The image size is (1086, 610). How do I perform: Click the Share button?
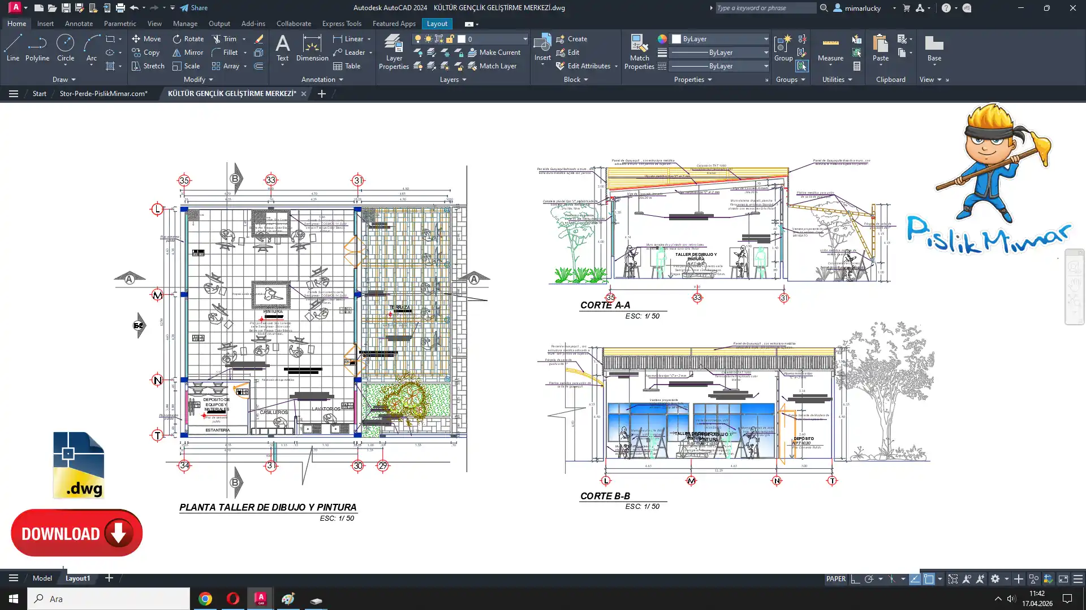(193, 8)
